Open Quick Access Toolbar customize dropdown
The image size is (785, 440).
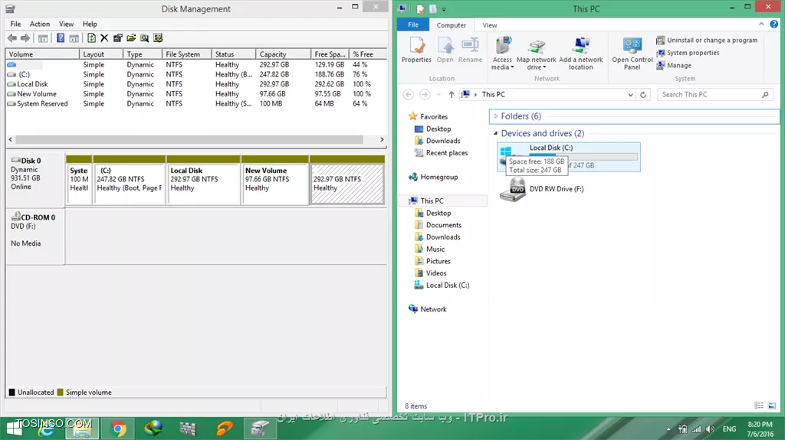click(444, 9)
